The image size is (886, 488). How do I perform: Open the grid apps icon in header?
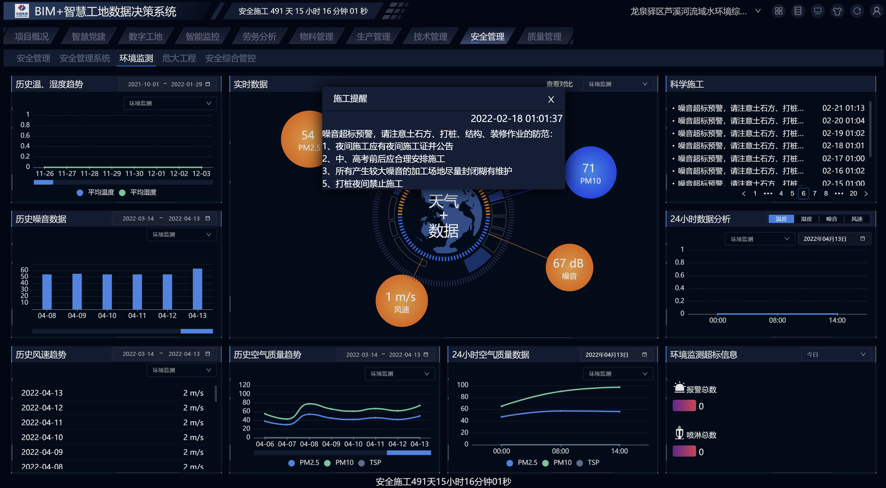(x=778, y=11)
